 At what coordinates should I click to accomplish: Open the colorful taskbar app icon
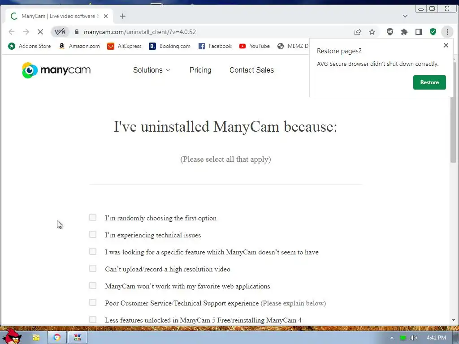click(78, 338)
